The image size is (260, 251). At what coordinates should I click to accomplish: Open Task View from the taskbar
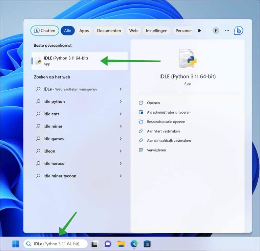click(x=95, y=244)
